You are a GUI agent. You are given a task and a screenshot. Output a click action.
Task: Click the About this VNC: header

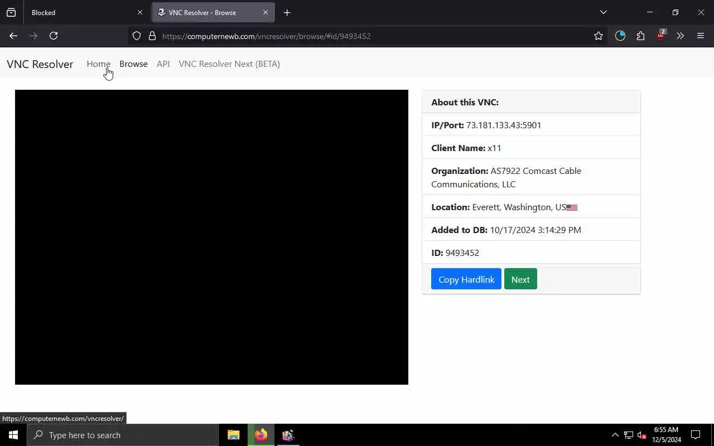click(x=531, y=102)
